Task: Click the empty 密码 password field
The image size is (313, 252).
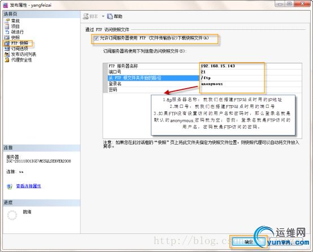Action: 250,90
